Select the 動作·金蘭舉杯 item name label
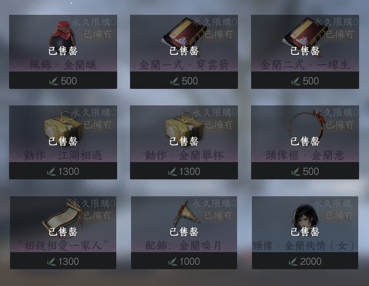The image size is (369, 286). pyautogui.click(x=184, y=156)
